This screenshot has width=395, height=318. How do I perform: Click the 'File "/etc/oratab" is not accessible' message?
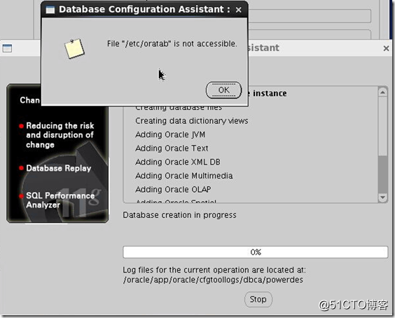(x=172, y=43)
